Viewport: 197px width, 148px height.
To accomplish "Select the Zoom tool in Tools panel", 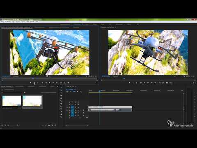I will [61, 117].
